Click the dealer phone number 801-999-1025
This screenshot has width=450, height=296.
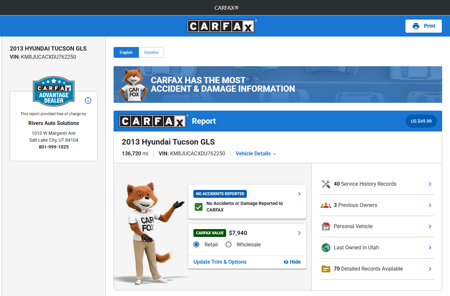point(54,147)
